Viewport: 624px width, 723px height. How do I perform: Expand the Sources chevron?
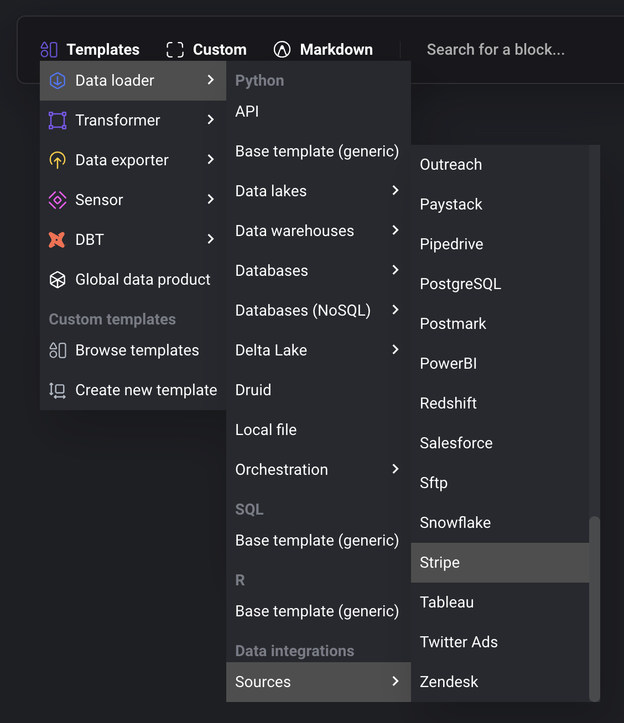coord(395,682)
